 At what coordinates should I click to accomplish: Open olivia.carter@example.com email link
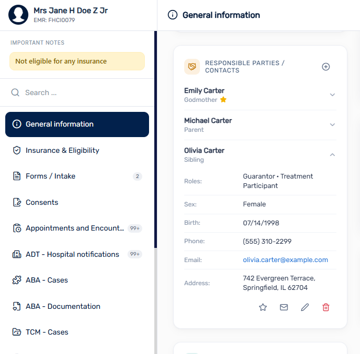(285, 260)
